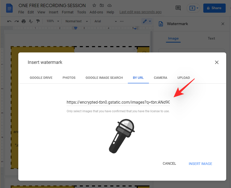Image resolution: width=231 pixels, height=188 pixels.
Task: Click Cancel in the watermark dialog
Action: [169, 164]
